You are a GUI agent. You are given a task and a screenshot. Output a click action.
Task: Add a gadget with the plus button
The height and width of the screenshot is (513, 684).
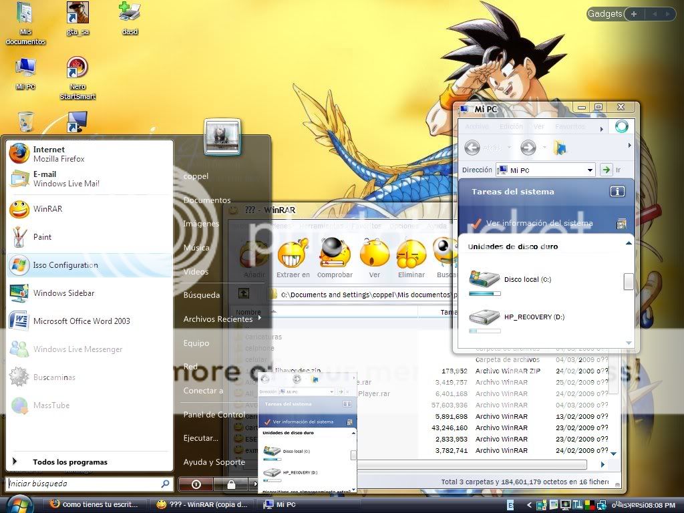coord(634,14)
